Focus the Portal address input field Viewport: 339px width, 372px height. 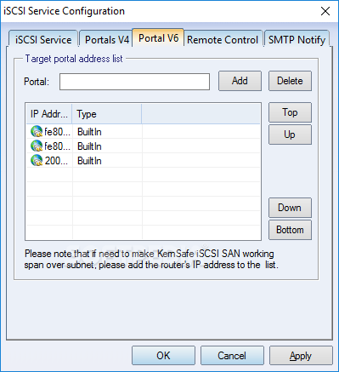pyautogui.click(x=134, y=82)
